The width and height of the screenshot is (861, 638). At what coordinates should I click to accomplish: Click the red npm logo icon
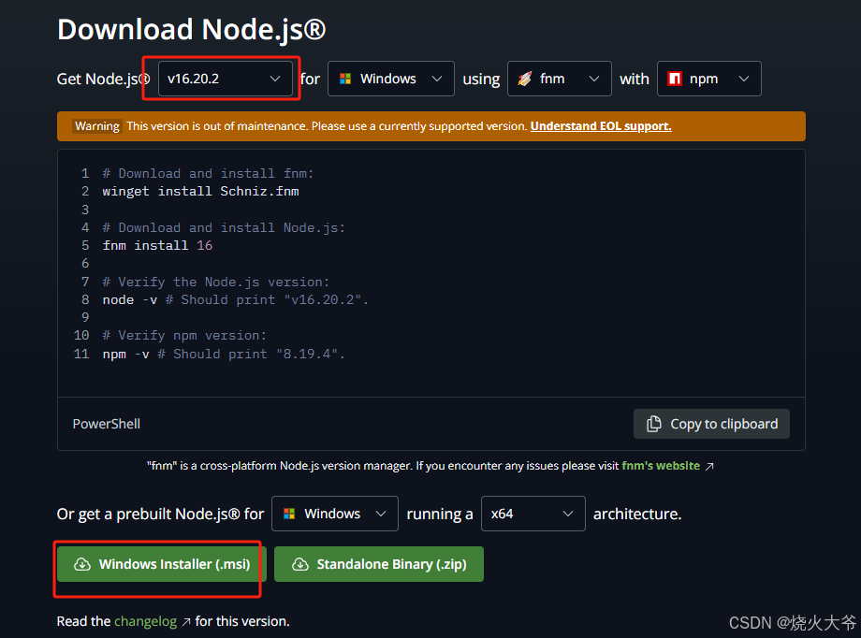coord(675,80)
